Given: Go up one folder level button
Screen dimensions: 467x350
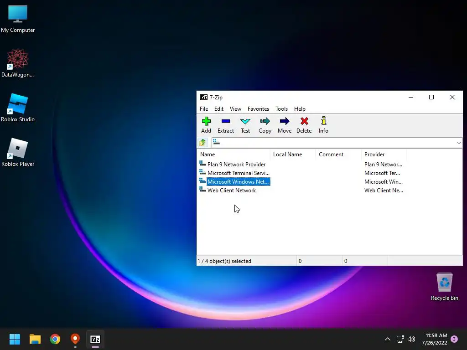Looking at the screenshot, I should point(202,143).
